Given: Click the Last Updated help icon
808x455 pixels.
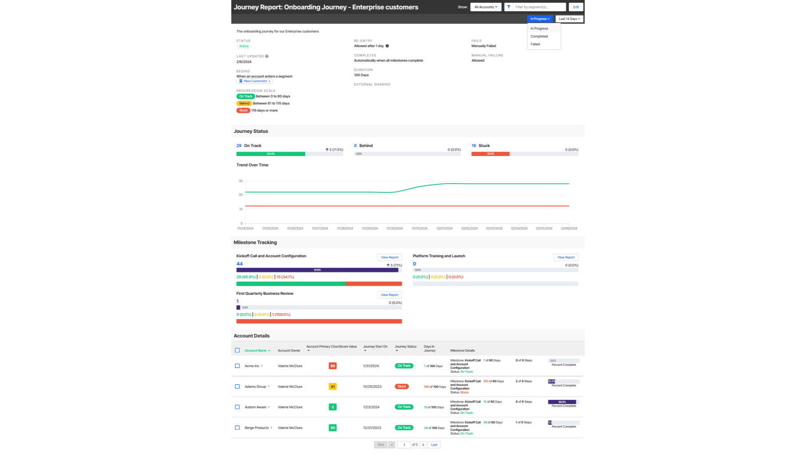Looking at the screenshot, I should click(x=267, y=56).
